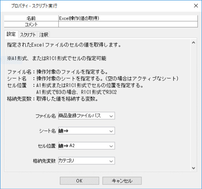Switch to the 注釈 tab
This screenshot has width=202, height=189.
click(43, 35)
